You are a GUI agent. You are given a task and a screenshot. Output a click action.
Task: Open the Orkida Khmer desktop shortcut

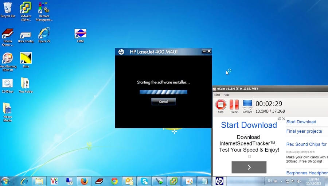tap(8, 37)
